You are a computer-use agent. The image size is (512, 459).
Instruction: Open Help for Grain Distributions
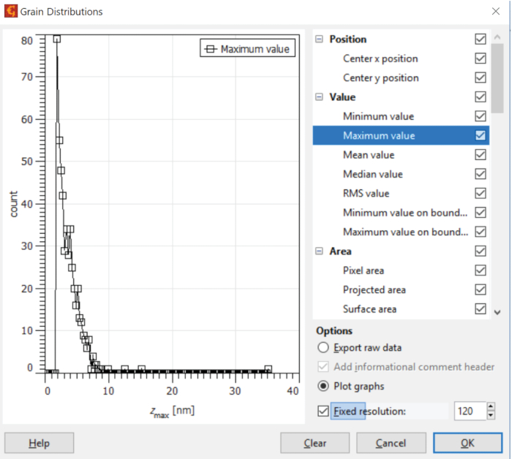39,443
